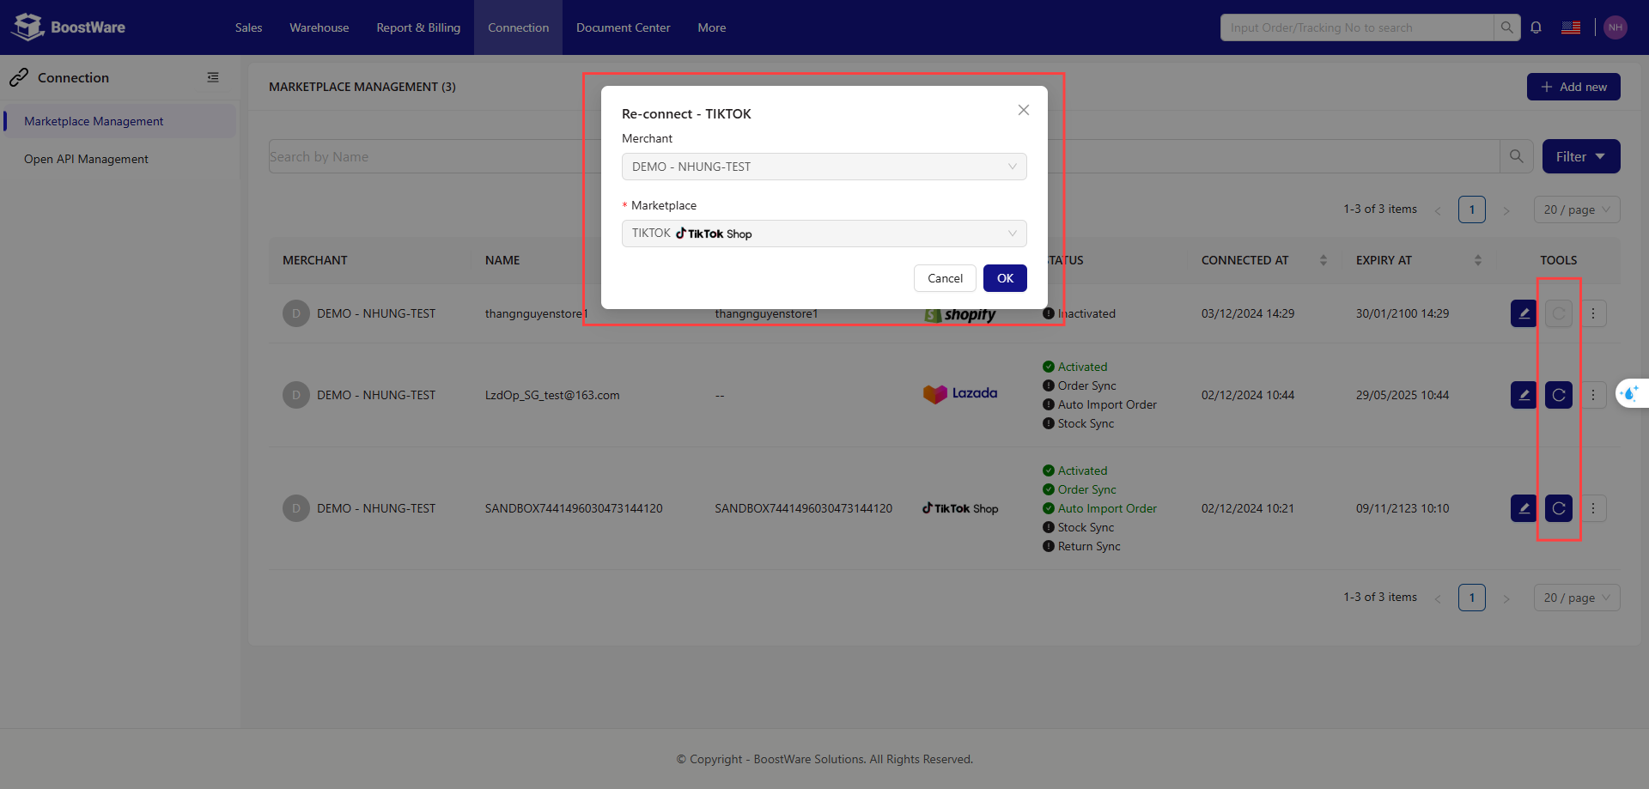This screenshot has width=1649, height=789.
Task: Click the search magnifier in top bar
Action: [x=1506, y=27]
